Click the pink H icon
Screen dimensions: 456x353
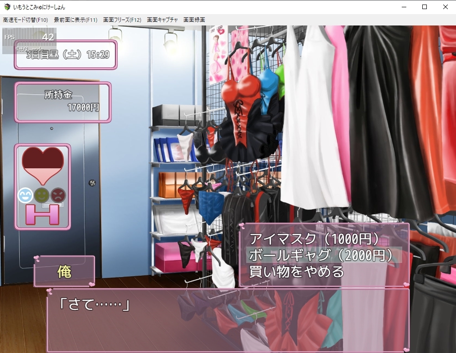tap(42, 214)
